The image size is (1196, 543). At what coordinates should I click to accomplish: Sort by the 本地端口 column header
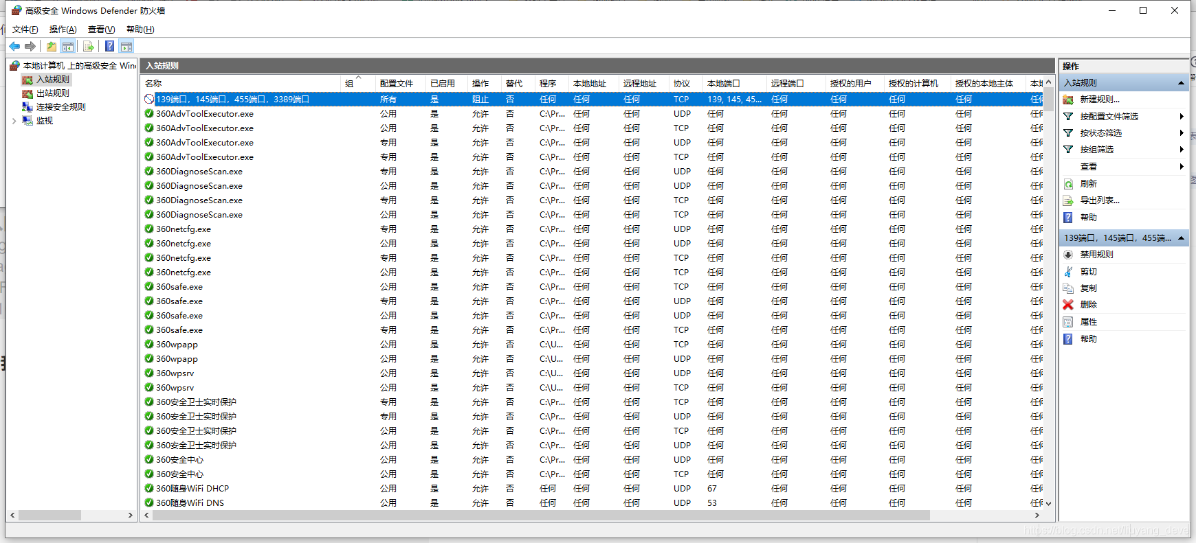point(735,84)
